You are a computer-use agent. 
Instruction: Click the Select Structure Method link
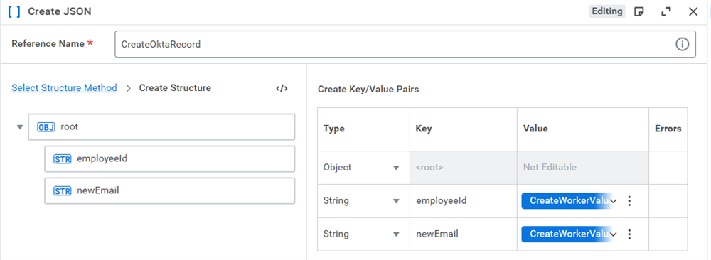pos(65,88)
